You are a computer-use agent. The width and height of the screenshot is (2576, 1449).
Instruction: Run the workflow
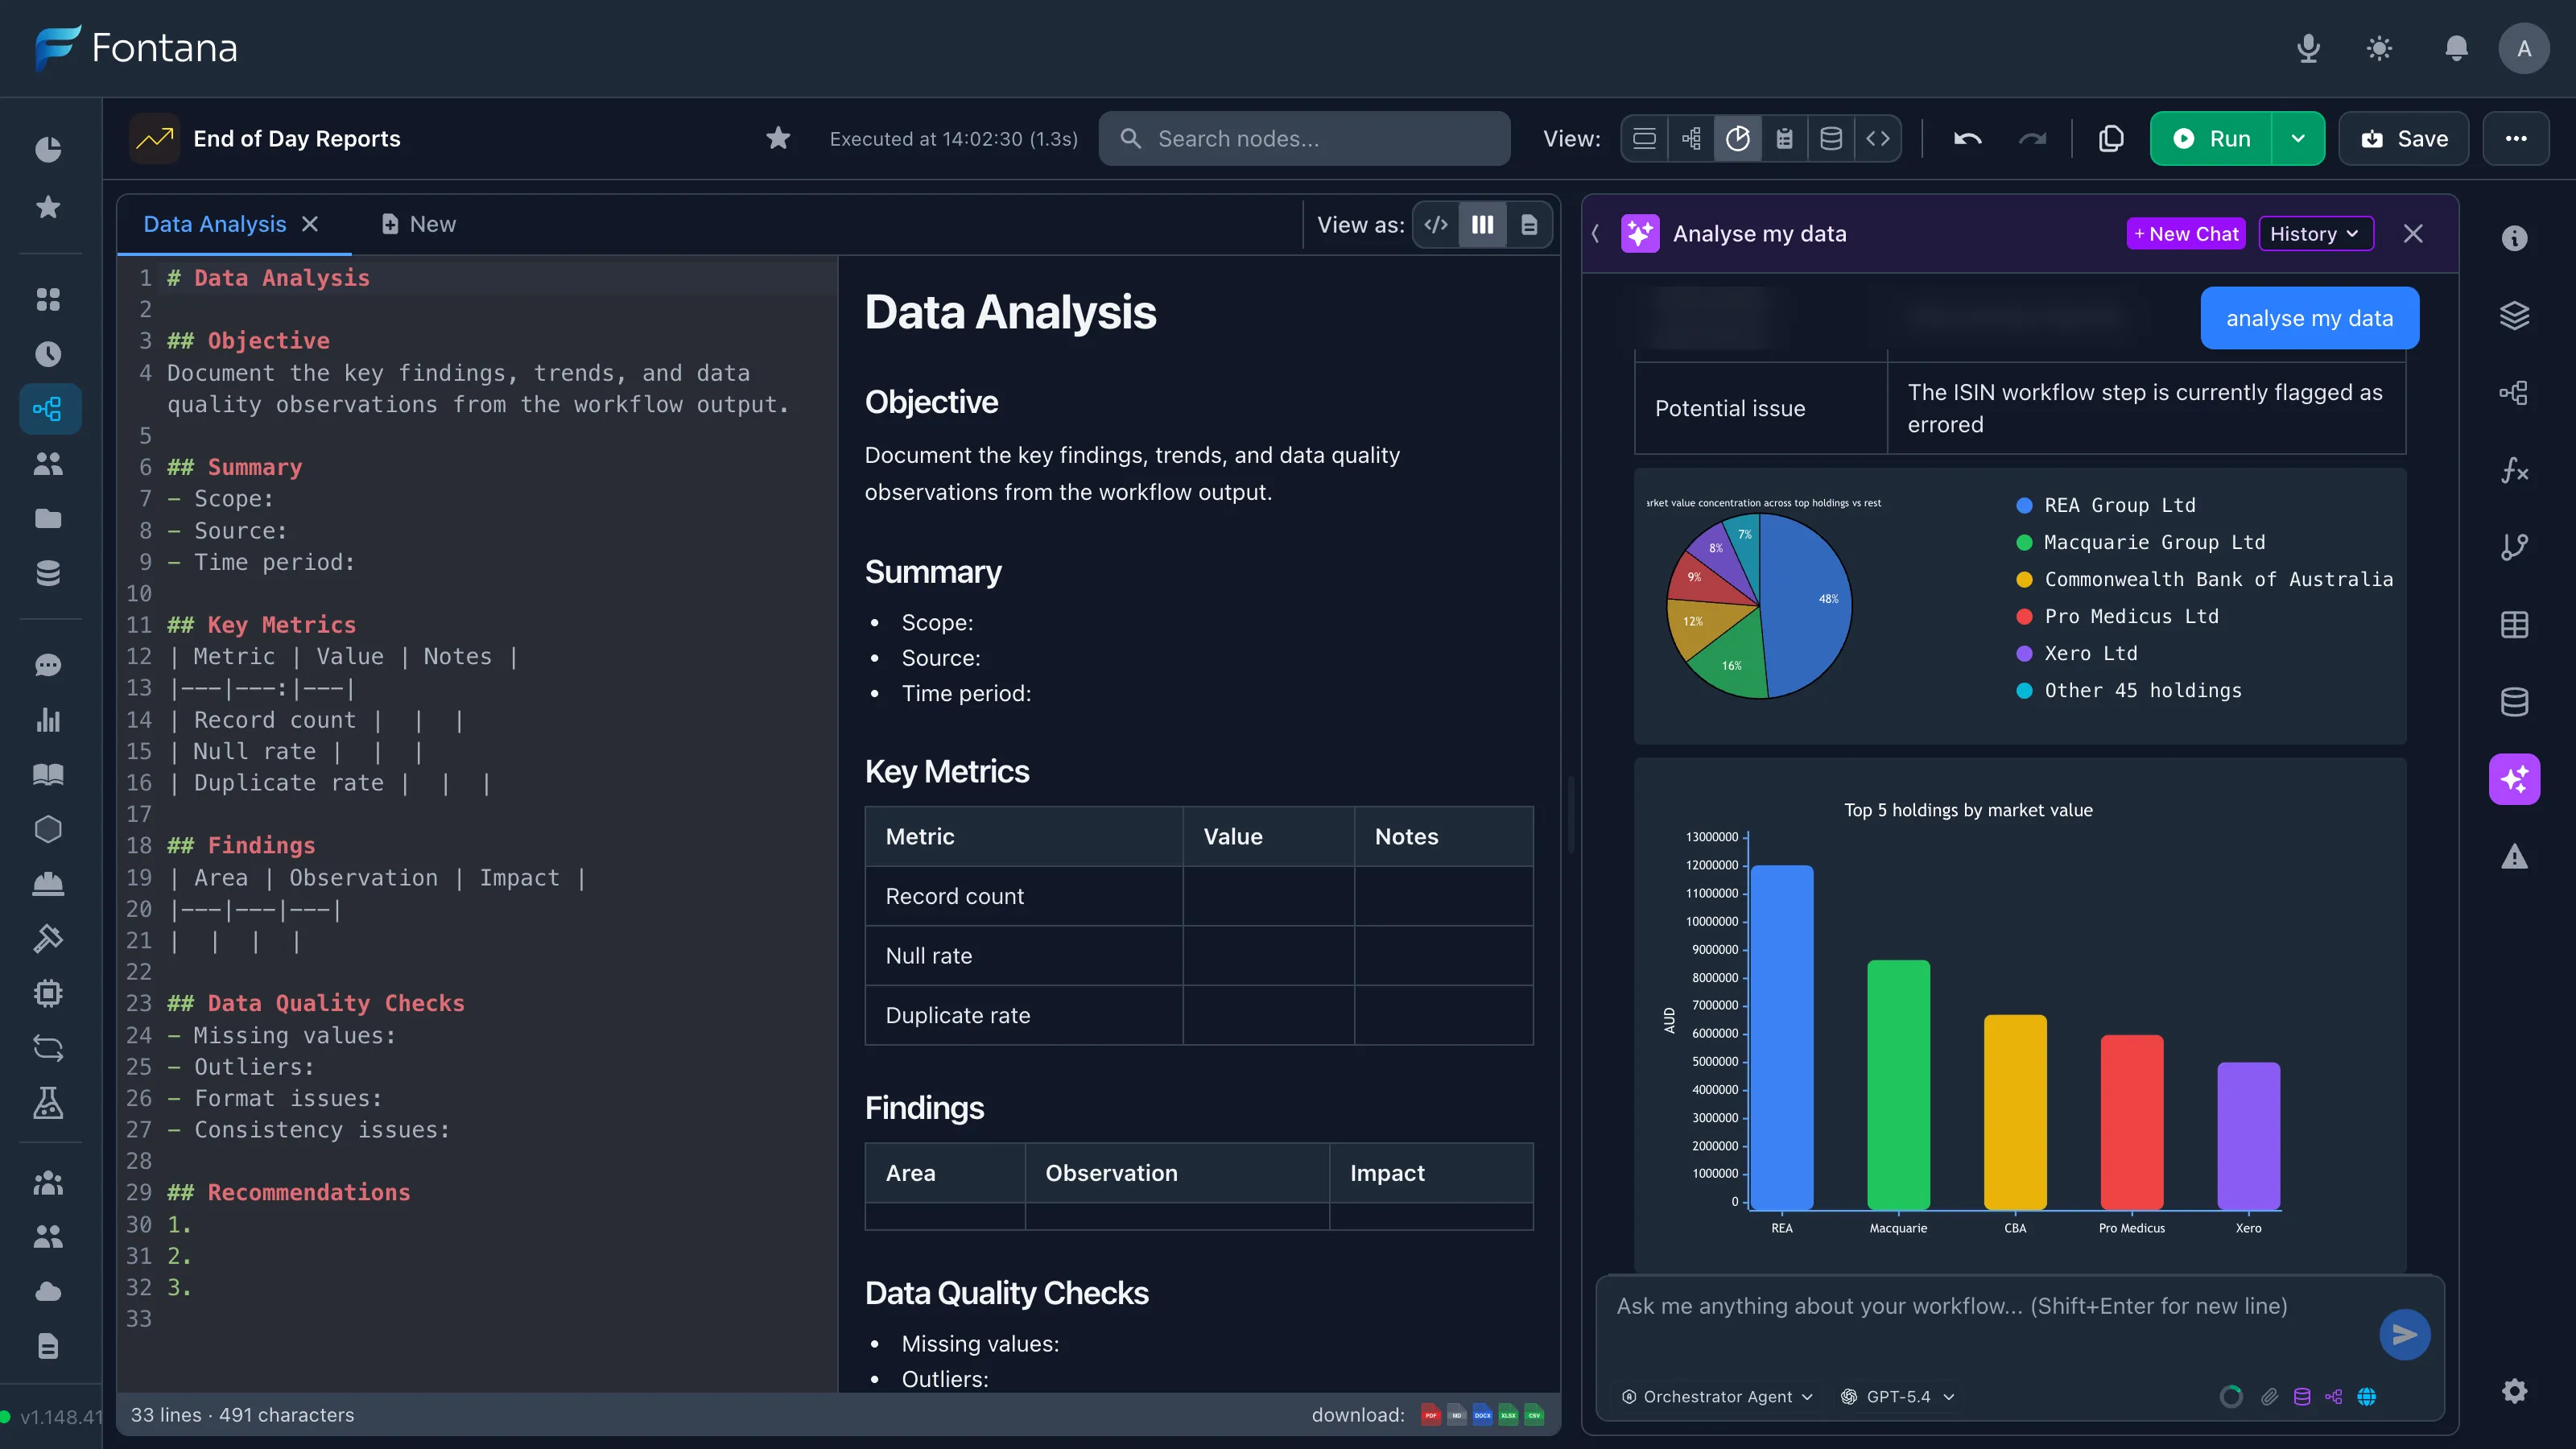click(2211, 138)
